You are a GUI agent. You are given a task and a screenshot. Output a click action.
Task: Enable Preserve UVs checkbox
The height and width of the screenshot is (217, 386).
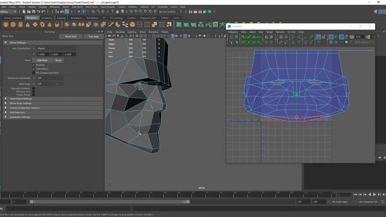34,92
